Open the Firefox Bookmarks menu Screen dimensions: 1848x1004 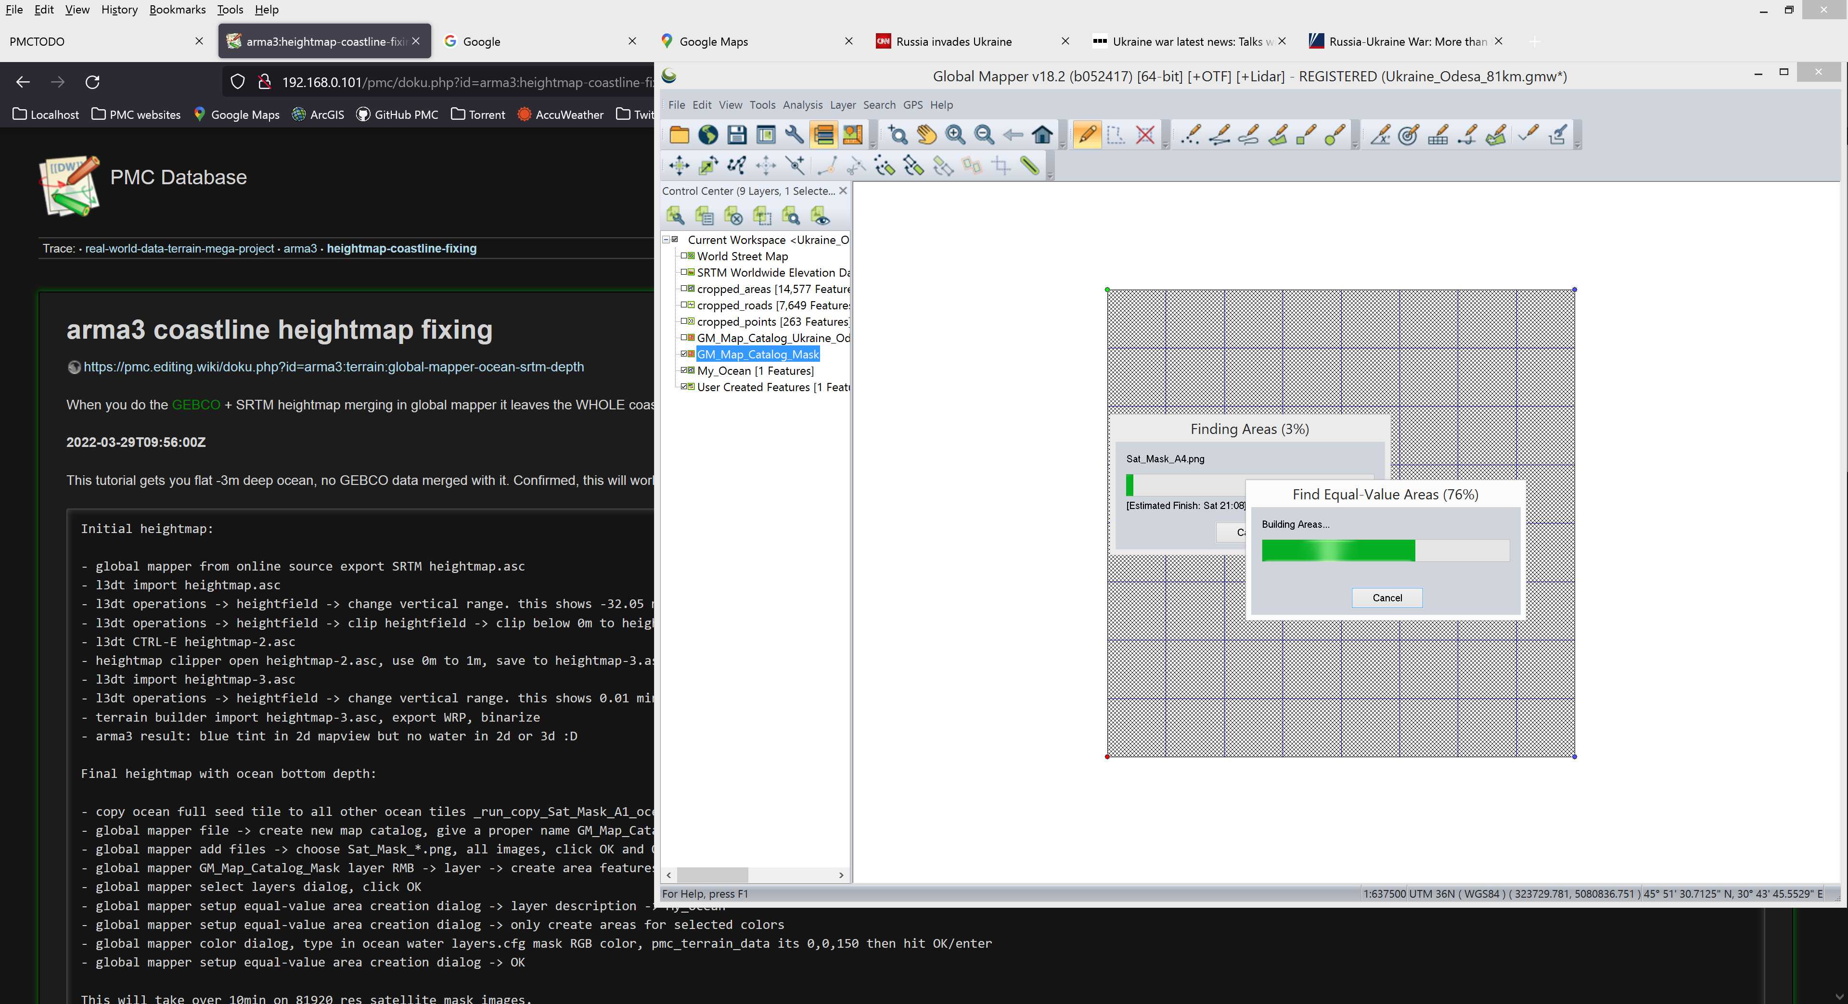coord(177,9)
